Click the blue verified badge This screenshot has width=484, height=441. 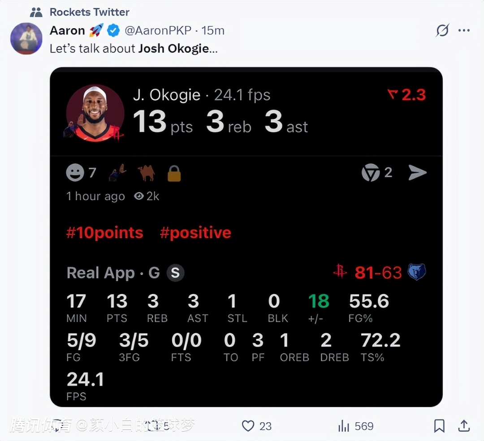pos(114,30)
